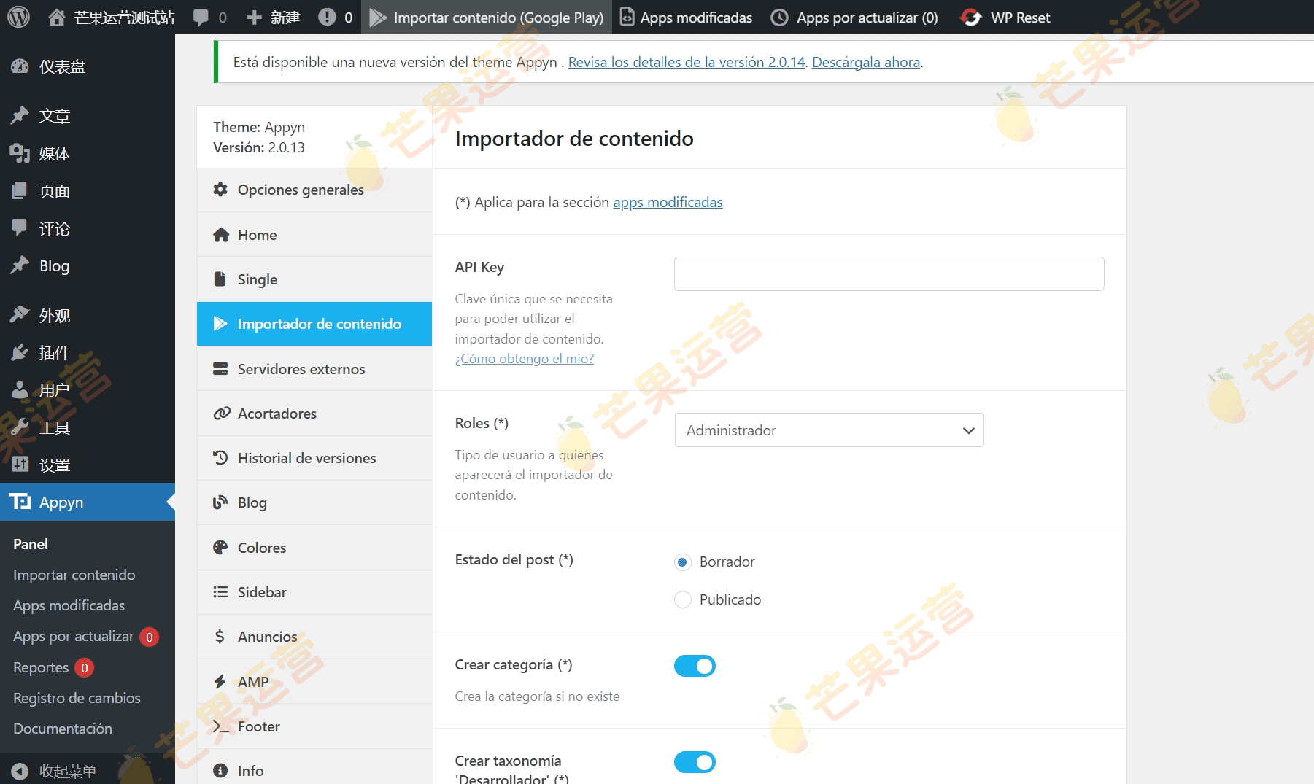Click the 评论 comments icon in sidebar
This screenshot has width=1314, height=784.
click(x=20, y=228)
